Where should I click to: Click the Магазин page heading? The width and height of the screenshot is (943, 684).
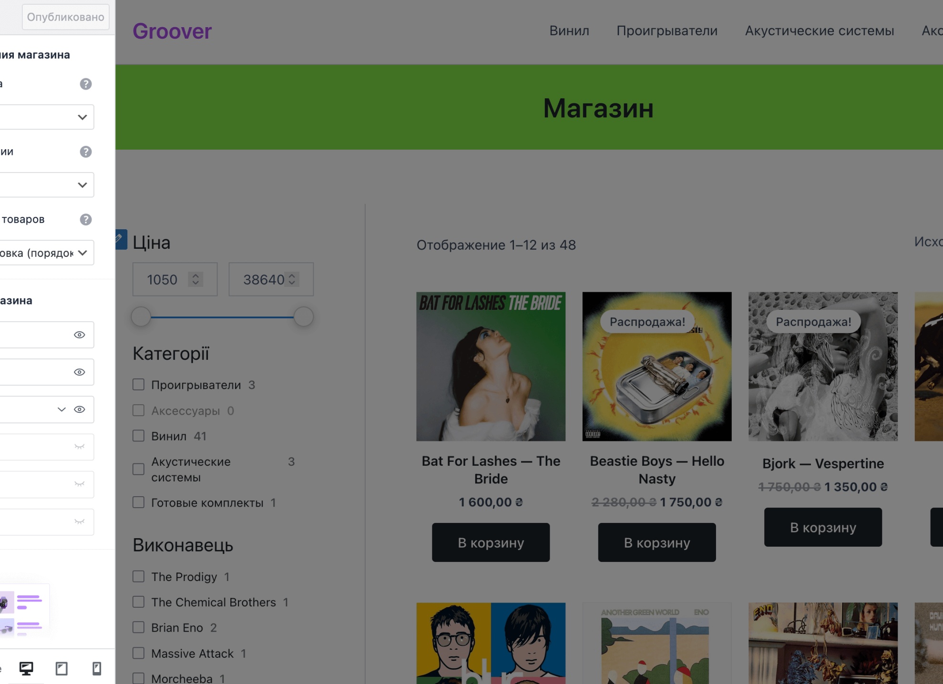pyautogui.click(x=598, y=108)
